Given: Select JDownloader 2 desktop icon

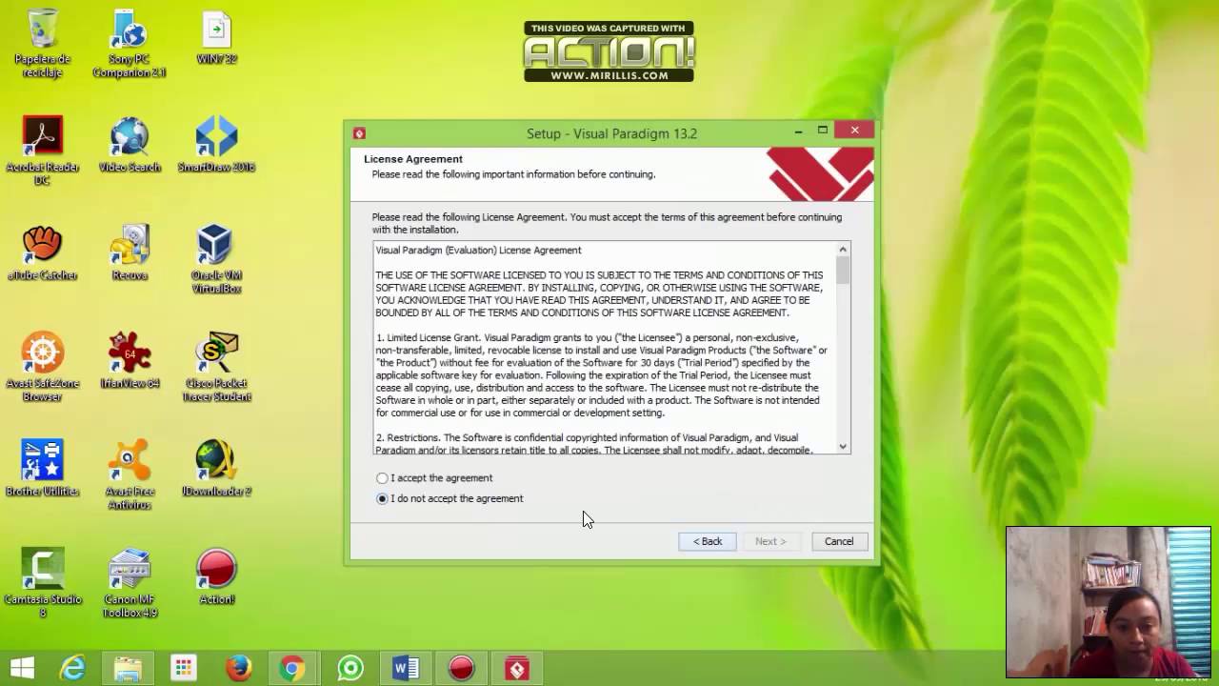Looking at the screenshot, I should (216, 469).
